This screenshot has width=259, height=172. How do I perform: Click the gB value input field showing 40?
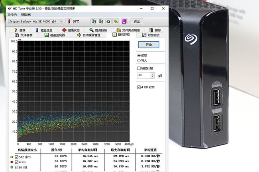(x=144, y=75)
